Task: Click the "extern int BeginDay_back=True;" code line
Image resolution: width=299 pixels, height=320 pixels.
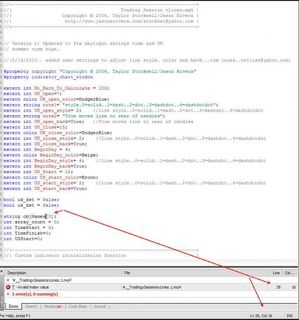Action: point(45,166)
